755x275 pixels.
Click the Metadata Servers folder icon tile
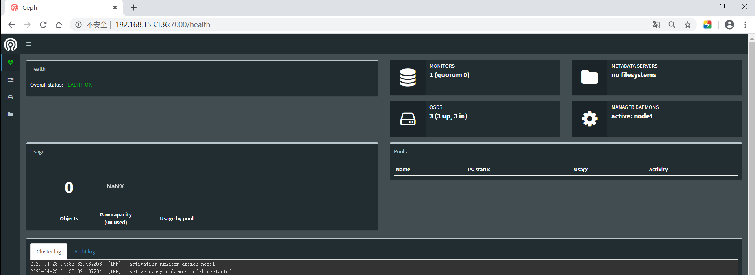pyautogui.click(x=589, y=78)
